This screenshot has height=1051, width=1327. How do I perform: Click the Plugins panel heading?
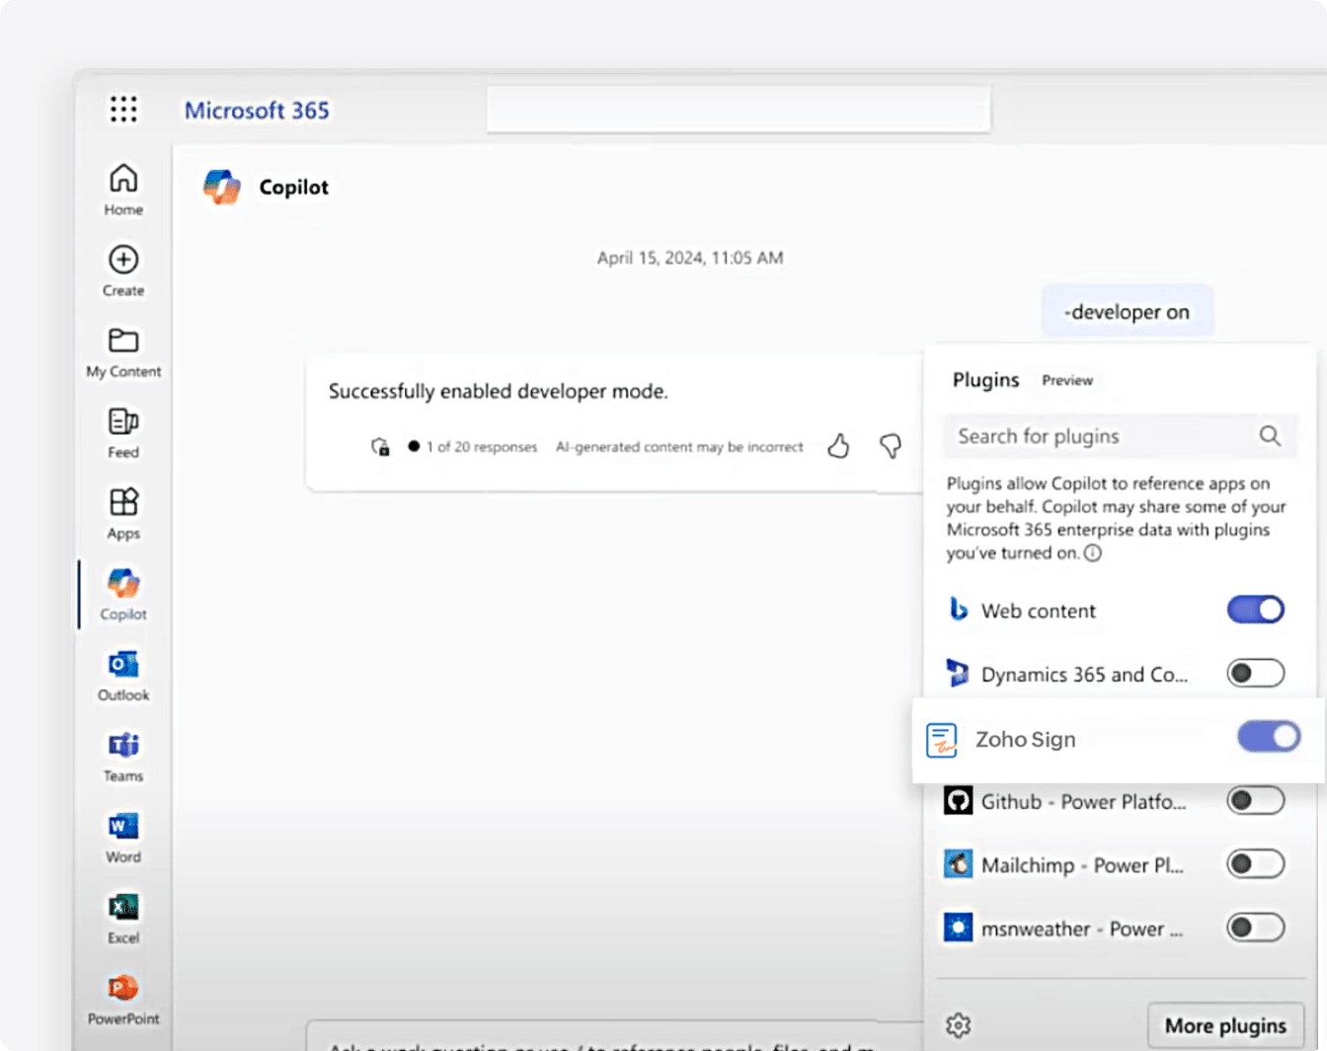[985, 380]
